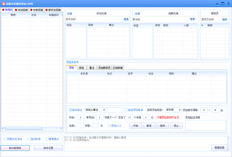Click 过滤 link in 好友列表 panel
The width and height of the screenshot is (232, 157).
point(69,14)
